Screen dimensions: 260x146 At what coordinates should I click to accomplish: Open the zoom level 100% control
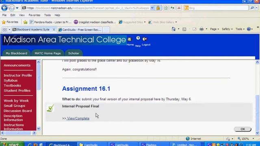245,139
